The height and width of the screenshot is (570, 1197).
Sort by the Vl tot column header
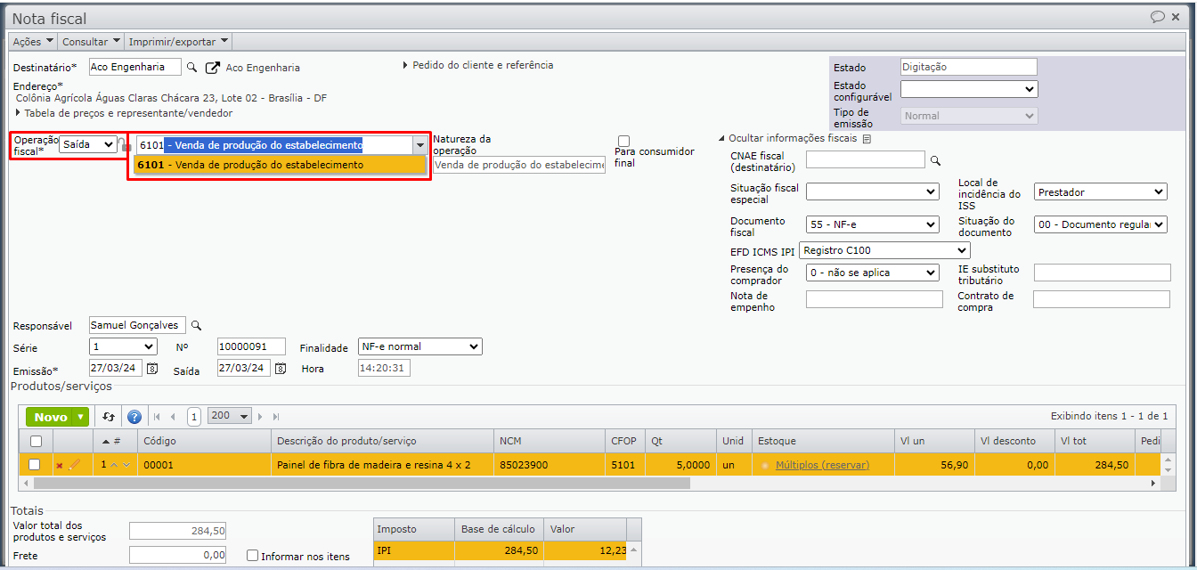[1094, 441]
